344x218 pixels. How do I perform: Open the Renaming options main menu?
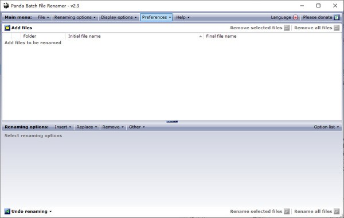(x=75, y=17)
